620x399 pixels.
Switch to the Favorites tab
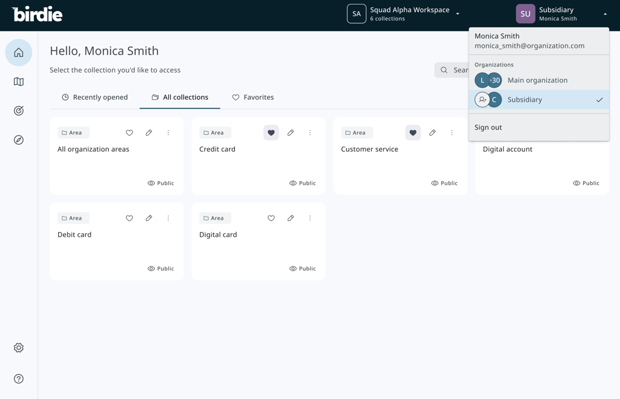253,97
